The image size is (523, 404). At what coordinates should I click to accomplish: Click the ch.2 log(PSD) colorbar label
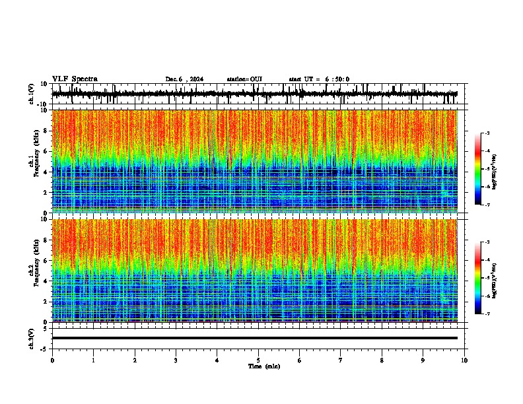click(495, 281)
